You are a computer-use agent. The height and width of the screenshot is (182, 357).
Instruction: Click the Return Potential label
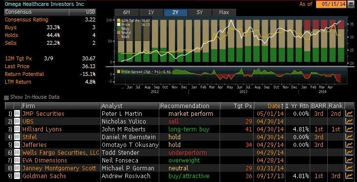click(x=24, y=74)
